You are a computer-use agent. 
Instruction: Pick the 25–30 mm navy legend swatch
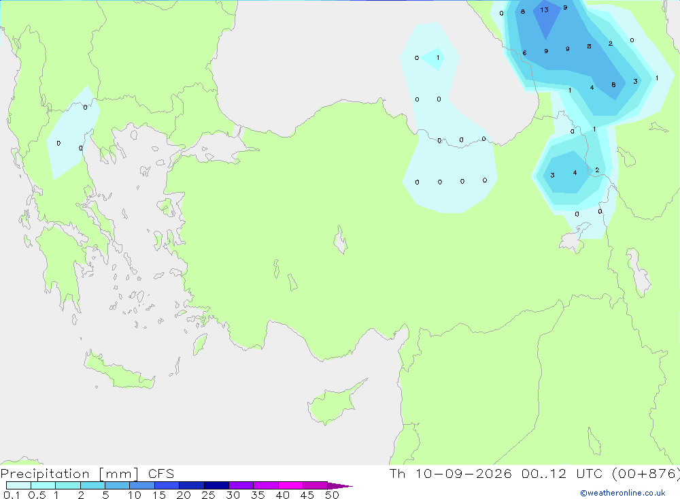click(216, 485)
